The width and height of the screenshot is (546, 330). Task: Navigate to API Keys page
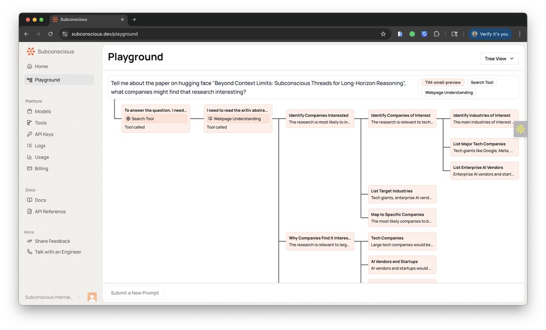click(x=59, y=134)
